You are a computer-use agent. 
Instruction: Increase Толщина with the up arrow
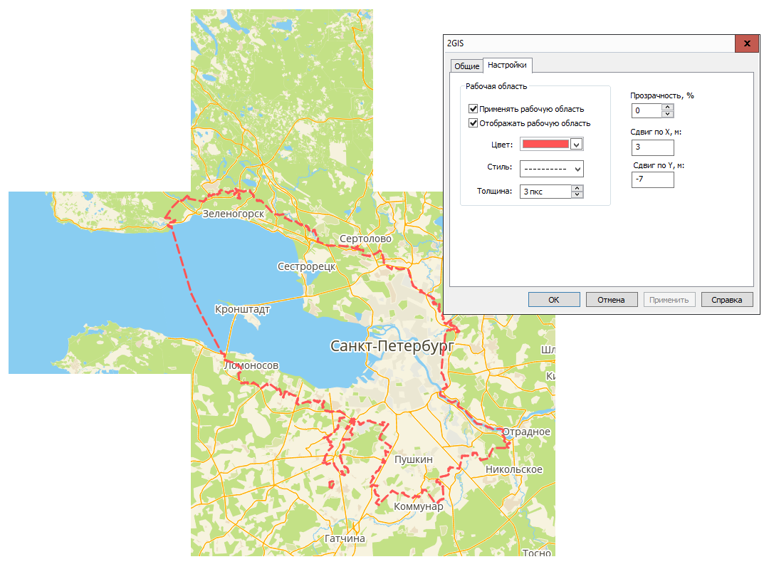tap(577, 188)
